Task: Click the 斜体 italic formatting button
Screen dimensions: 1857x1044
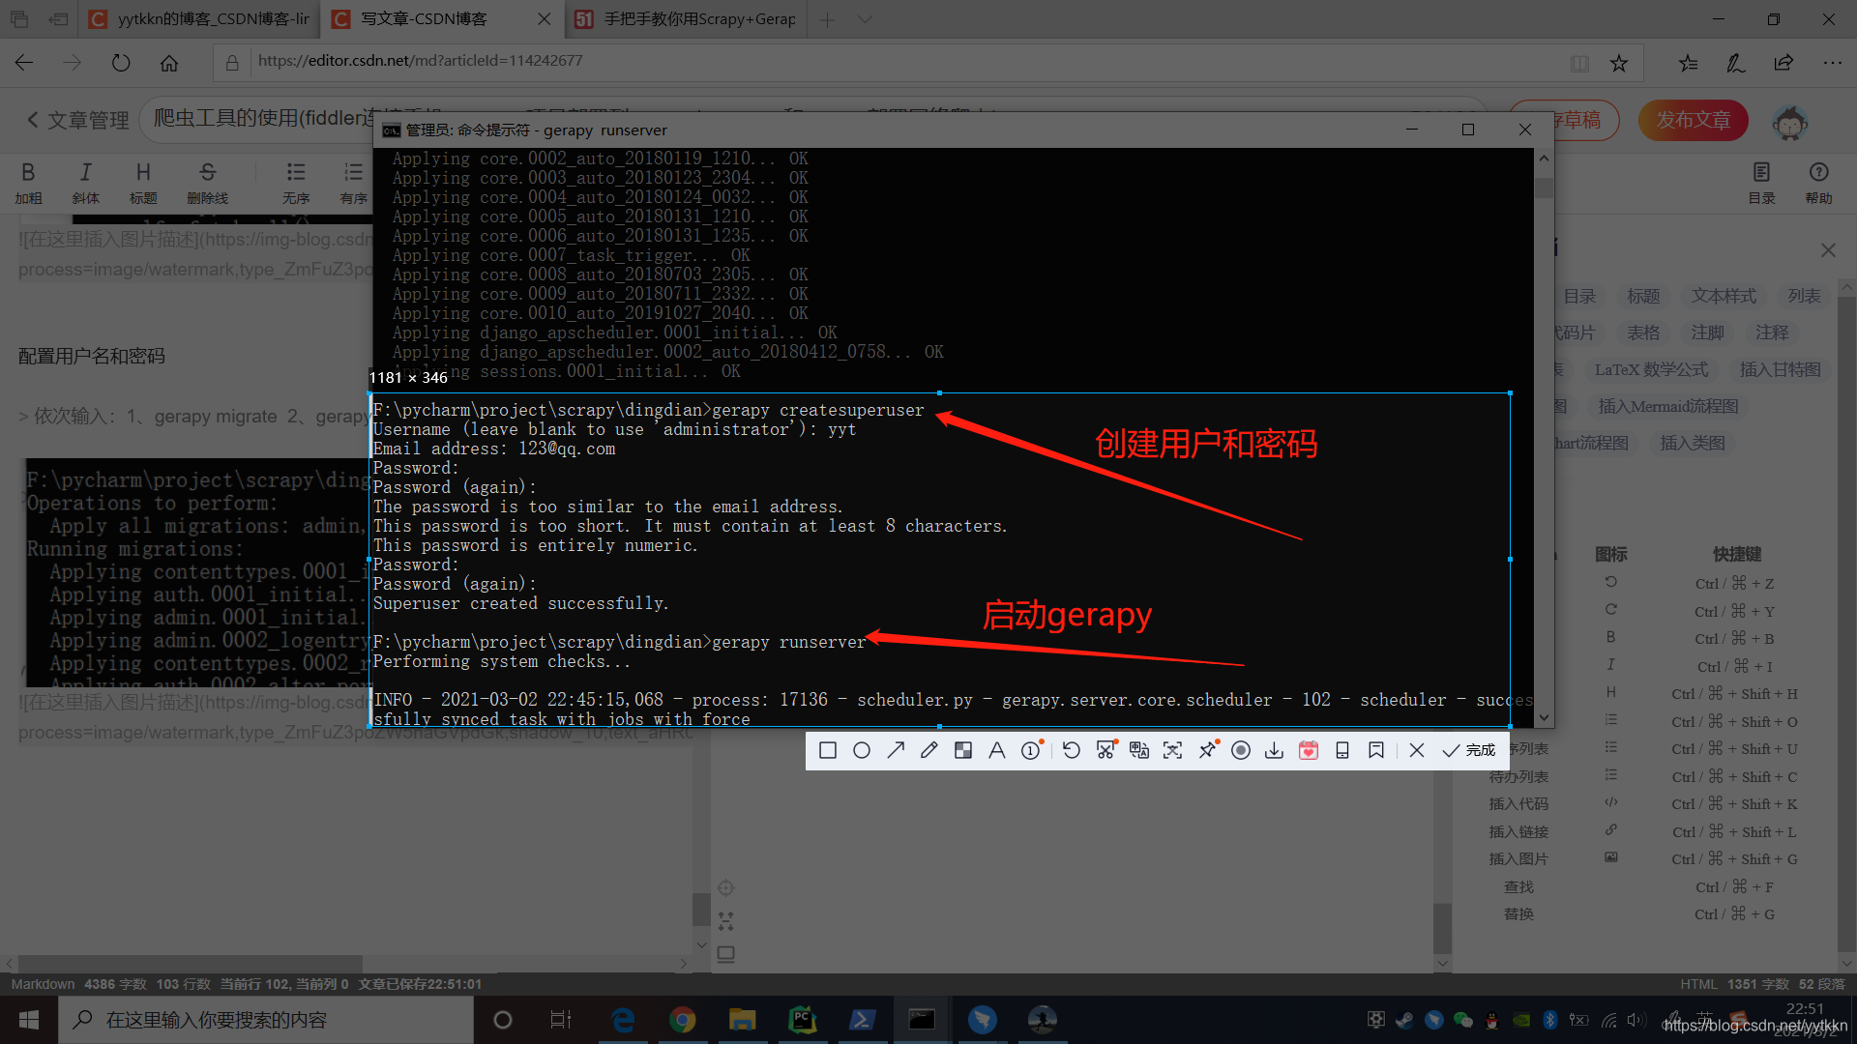Action: (85, 183)
